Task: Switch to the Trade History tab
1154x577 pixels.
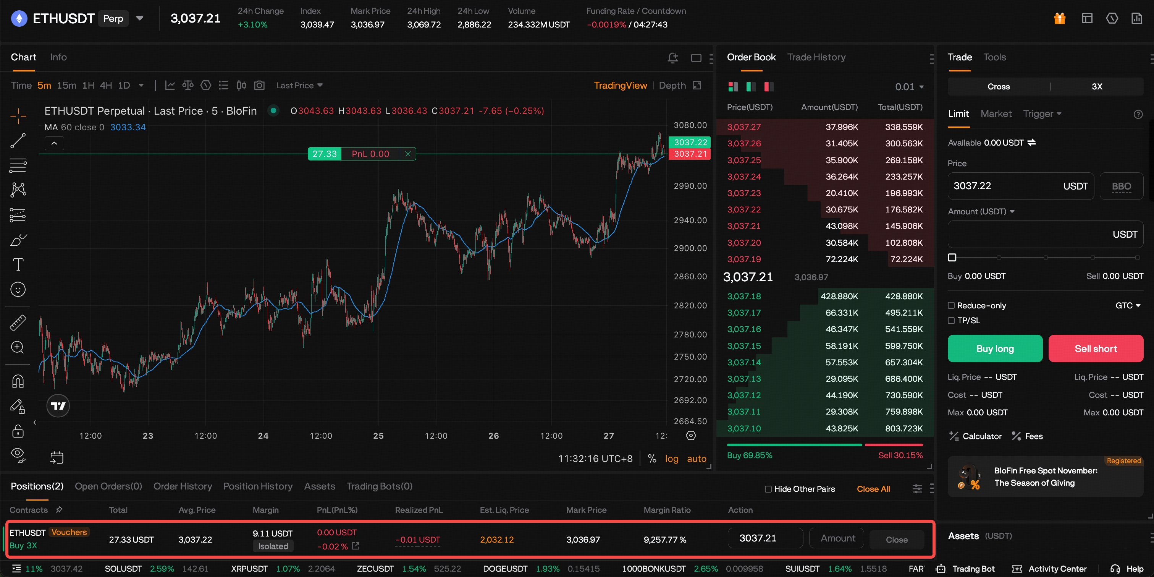Action: [816, 57]
